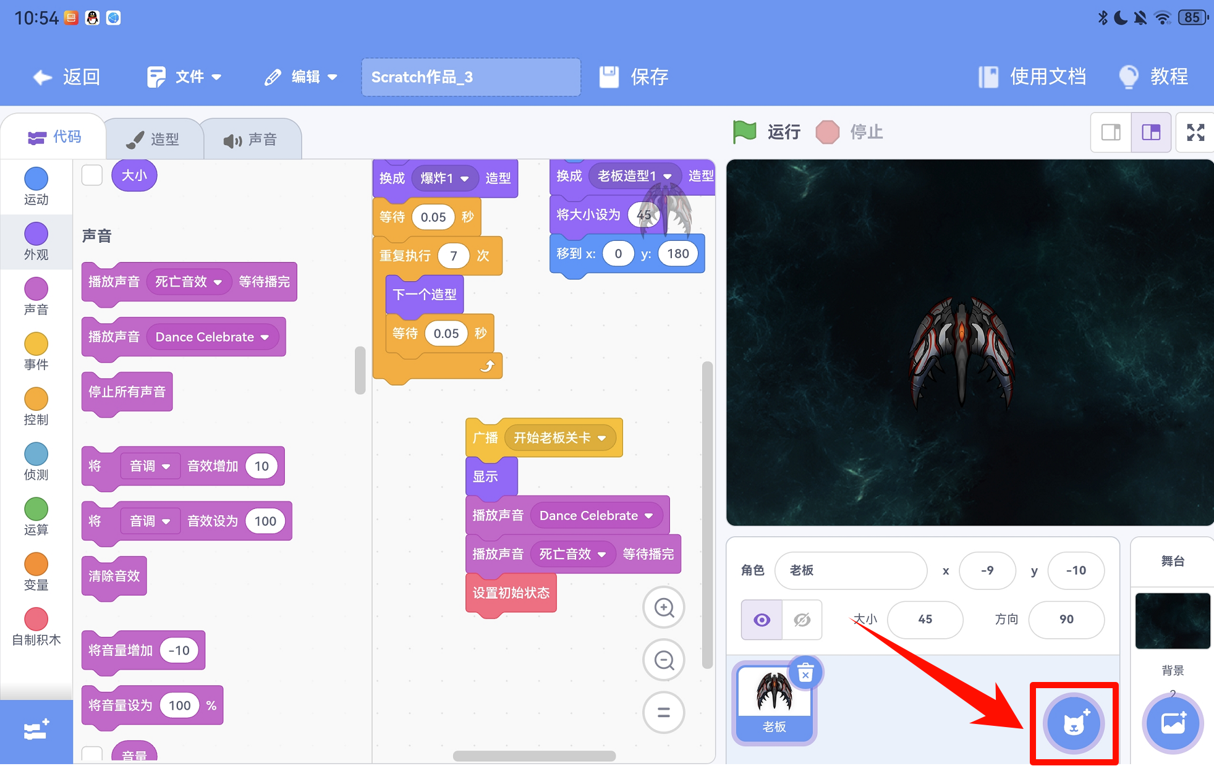Viewport: 1214px width, 766px height.
Task: Toggle the 大小 variable checkbox
Action: coord(92,175)
